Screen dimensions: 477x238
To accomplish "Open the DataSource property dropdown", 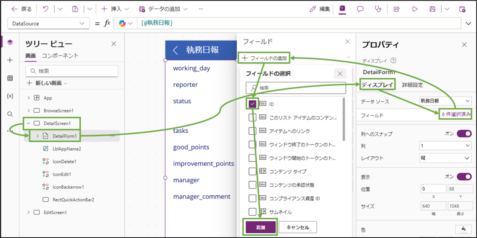I will (x=48, y=23).
